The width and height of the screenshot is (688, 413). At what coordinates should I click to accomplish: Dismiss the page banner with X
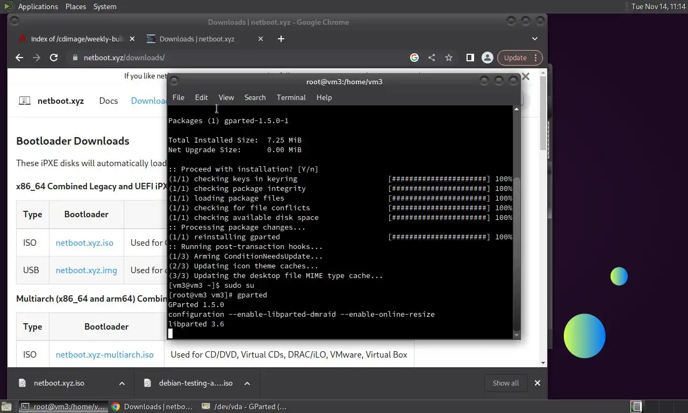[526, 76]
